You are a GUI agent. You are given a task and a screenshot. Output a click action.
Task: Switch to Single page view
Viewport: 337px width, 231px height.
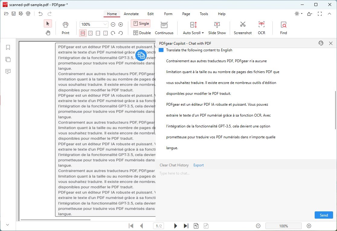pyautogui.click(x=141, y=24)
